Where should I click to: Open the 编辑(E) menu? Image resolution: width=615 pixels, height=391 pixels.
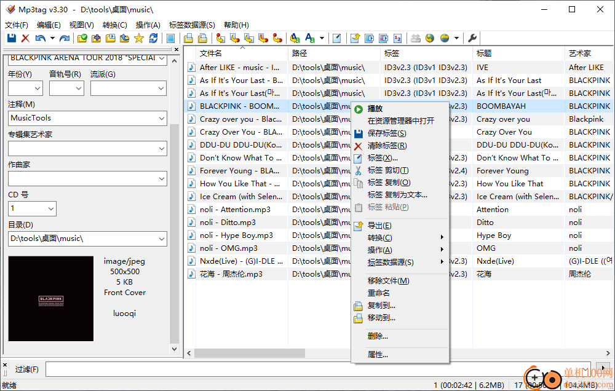tap(49, 25)
